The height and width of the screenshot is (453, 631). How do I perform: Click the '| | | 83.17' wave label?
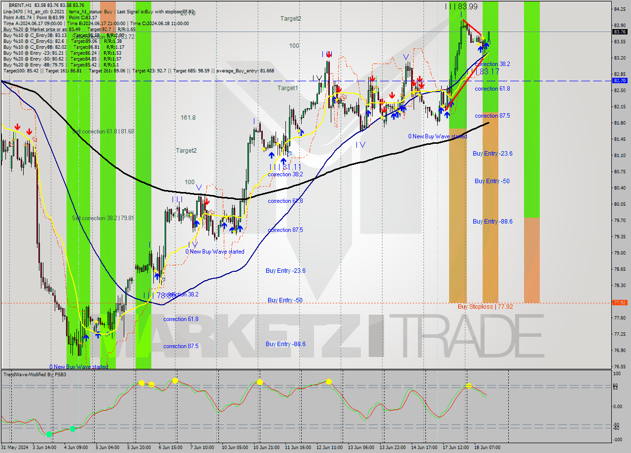[x=483, y=71]
